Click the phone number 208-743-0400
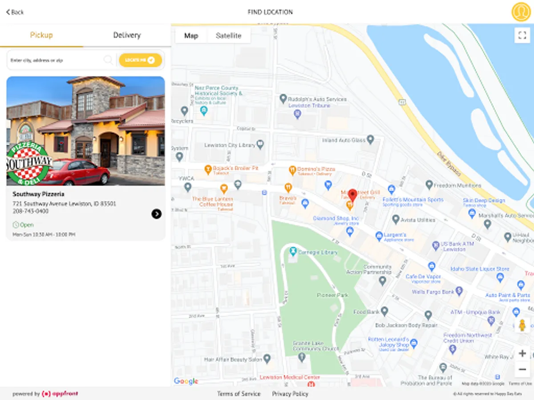This screenshot has width=534, height=400. pos(31,211)
